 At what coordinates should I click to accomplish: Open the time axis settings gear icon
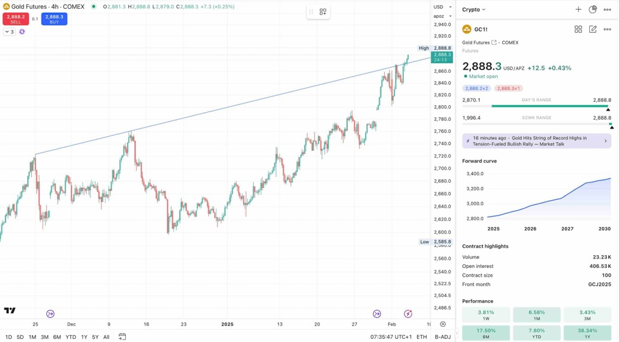pos(443,324)
